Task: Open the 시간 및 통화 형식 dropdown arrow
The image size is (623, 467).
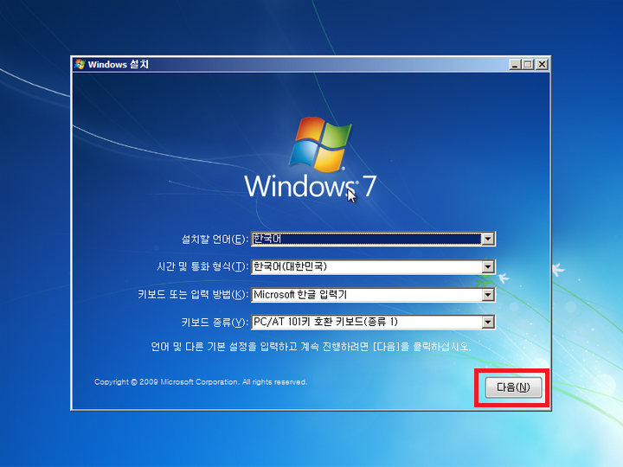Action: click(x=488, y=267)
